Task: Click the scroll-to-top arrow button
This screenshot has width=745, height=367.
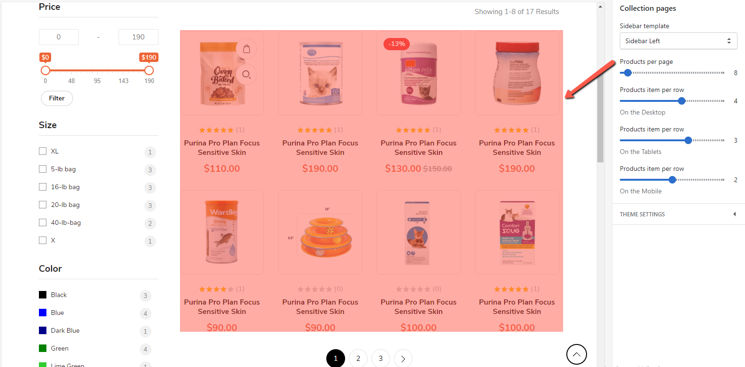Action: (576, 354)
